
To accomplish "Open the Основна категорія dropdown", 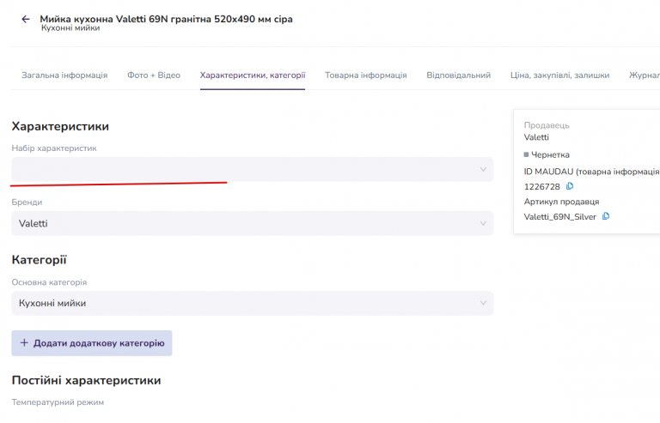I will [252, 303].
